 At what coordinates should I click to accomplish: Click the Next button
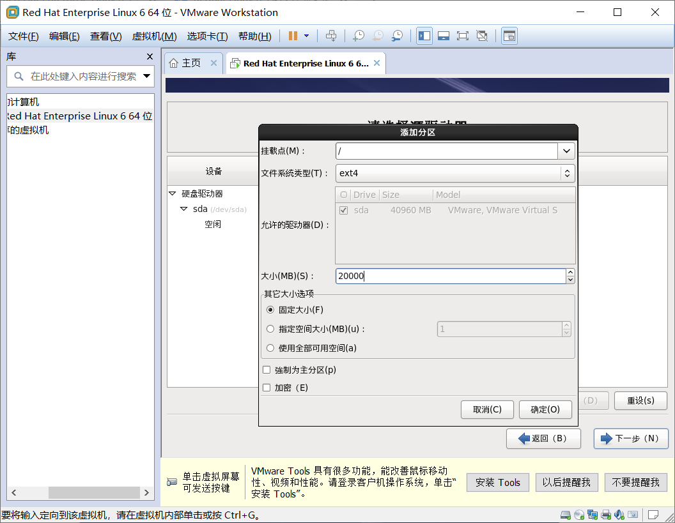coord(631,439)
